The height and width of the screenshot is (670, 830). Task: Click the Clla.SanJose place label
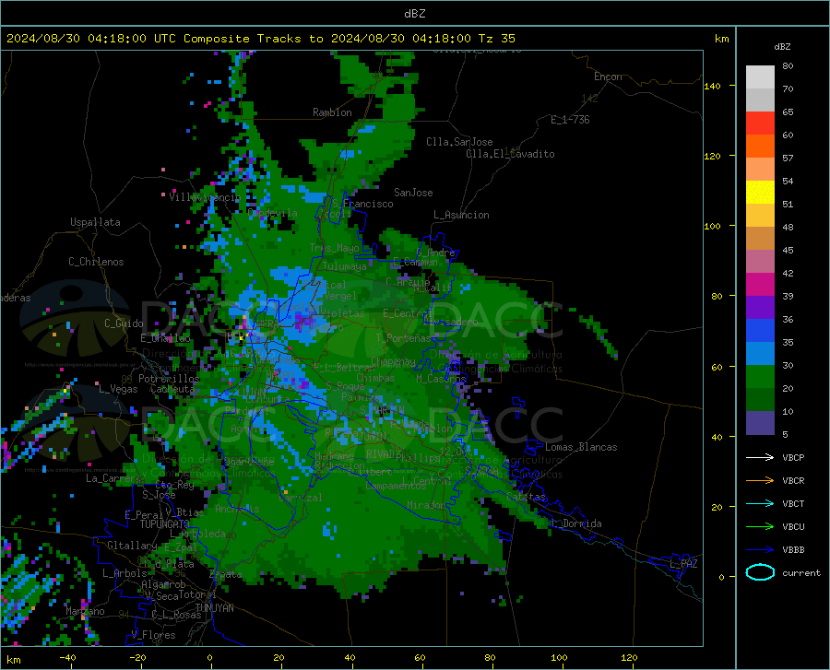pos(459,142)
